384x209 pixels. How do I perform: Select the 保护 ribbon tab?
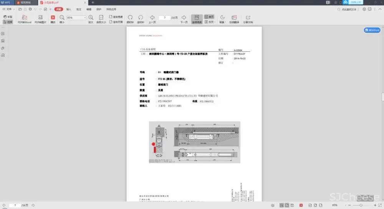tap(99, 9)
